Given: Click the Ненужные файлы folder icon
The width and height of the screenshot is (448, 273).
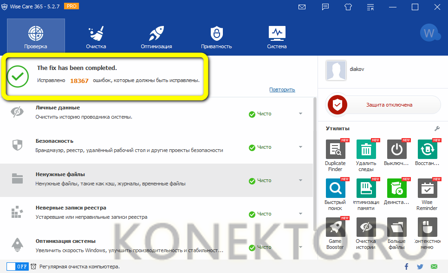Looking at the screenshot, I should click(17, 178).
